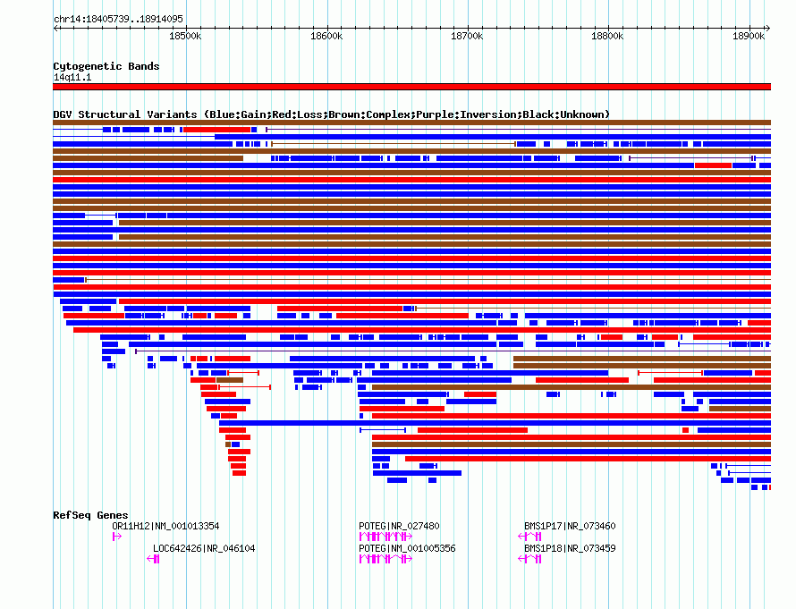Image resolution: width=796 pixels, height=609 pixels.
Task: Select the 18700k ruler tick label
Action: (x=467, y=36)
